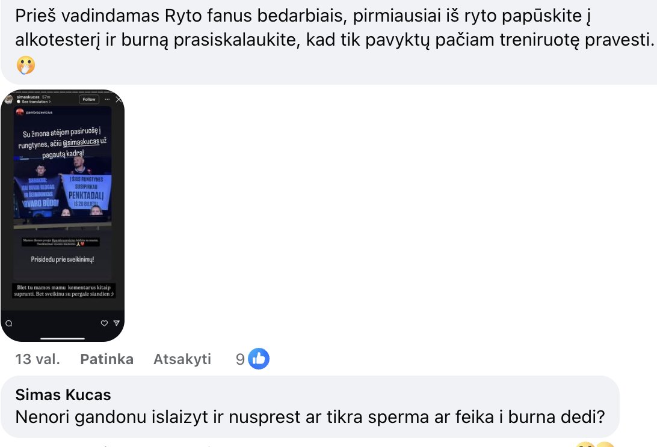This screenshot has width=657, height=447.
Task: Click the simaskucas profile avatar in story
Action: click(x=9, y=99)
